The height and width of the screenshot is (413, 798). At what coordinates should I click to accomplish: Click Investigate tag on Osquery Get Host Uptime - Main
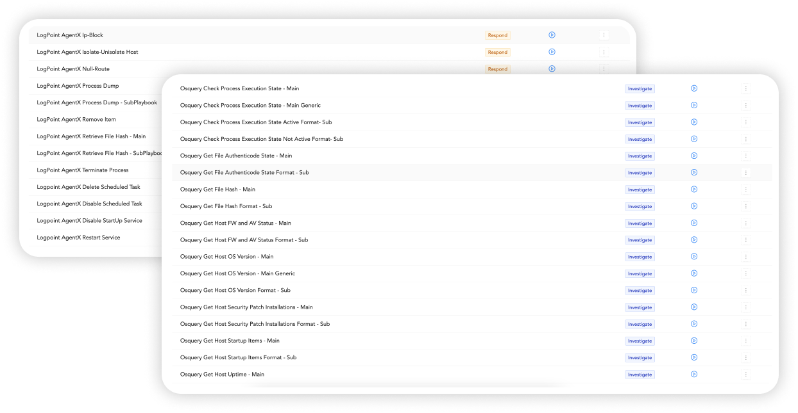tap(640, 375)
